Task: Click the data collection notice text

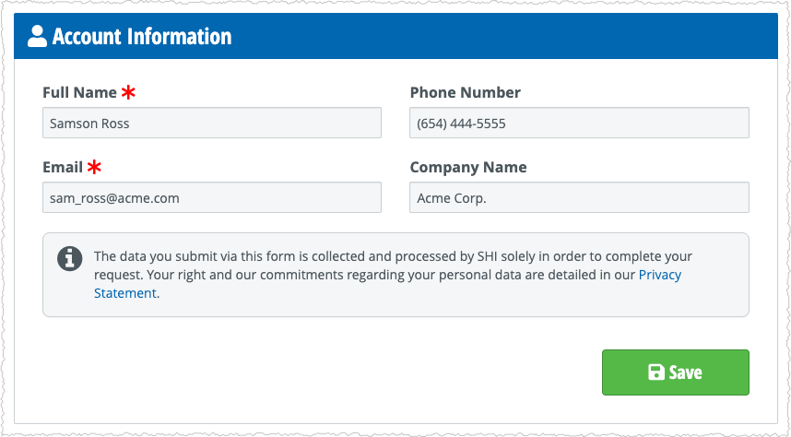Action: (x=387, y=275)
